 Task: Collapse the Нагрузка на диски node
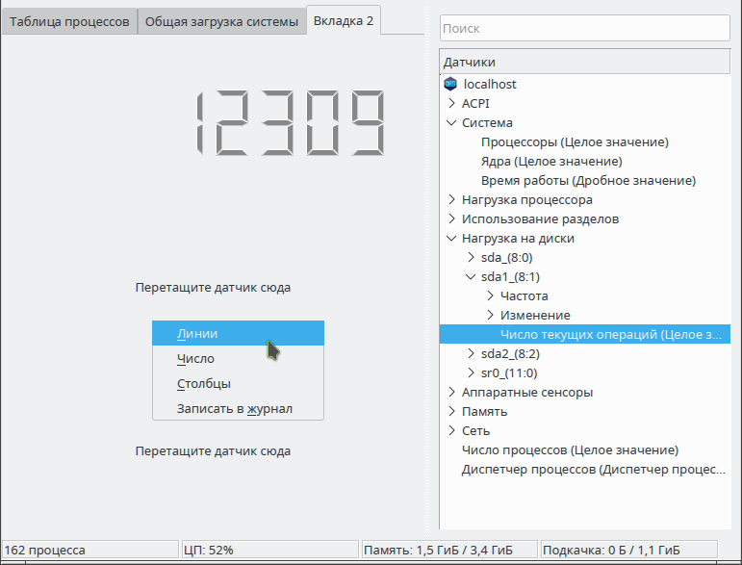tap(451, 238)
